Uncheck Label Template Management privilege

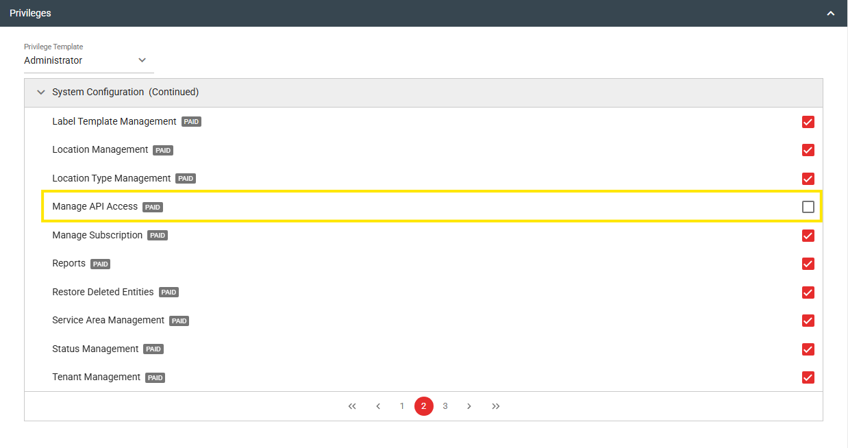point(808,122)
